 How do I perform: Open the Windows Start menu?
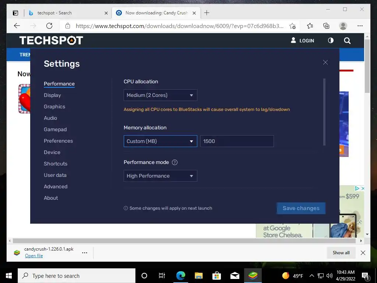9,276
